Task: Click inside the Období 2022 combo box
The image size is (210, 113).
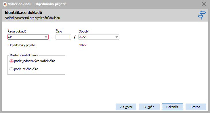Action: (x=99, y=37)
